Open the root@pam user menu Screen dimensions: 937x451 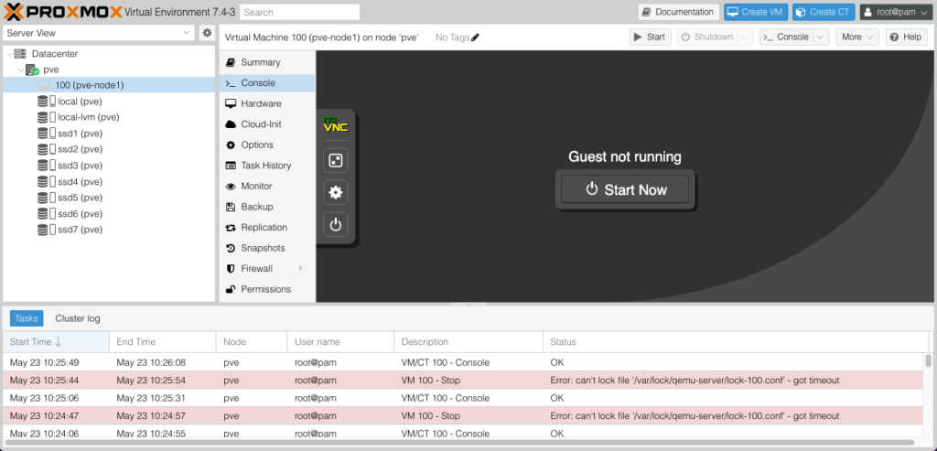[896, 12]
